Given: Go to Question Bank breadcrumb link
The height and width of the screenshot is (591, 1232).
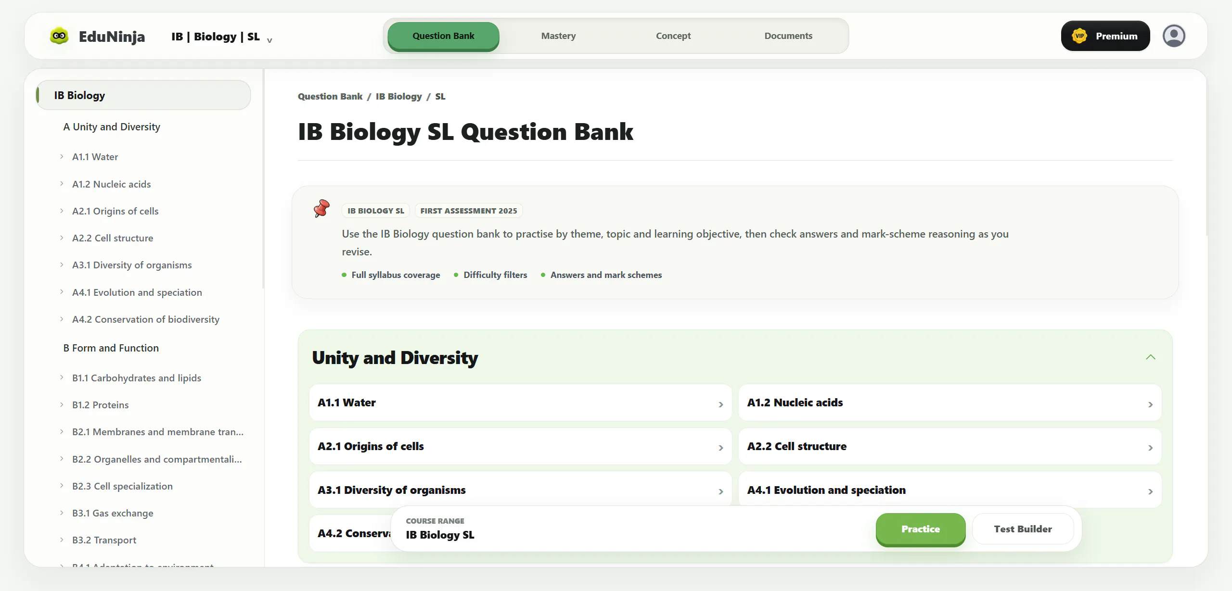Looking at the screenshot, I should (330, 96).
